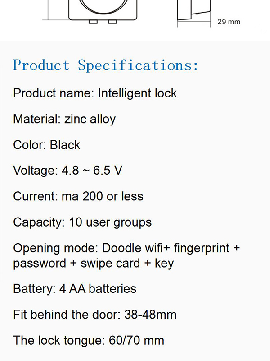This screenshot has width=270, height=361.
Task: Click the Product Specifications heading
Action: tap(105, 65)
